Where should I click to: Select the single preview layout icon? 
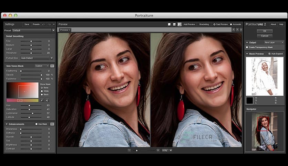pos(169,24)
